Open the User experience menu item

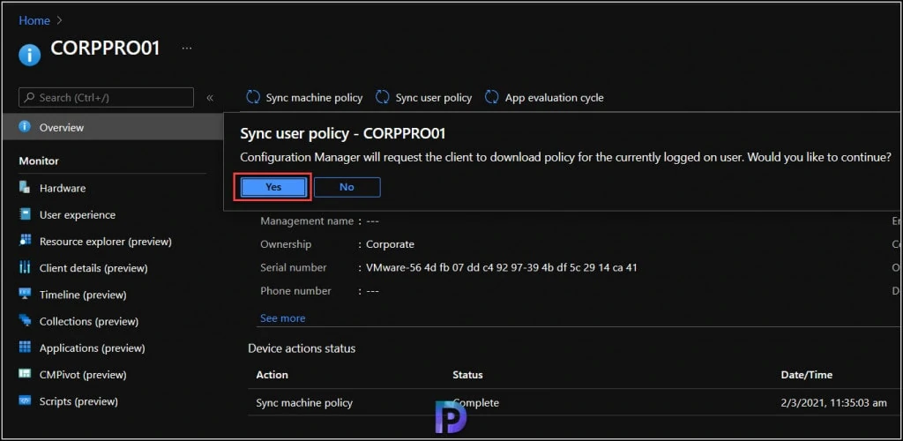(x=78, y=214)
